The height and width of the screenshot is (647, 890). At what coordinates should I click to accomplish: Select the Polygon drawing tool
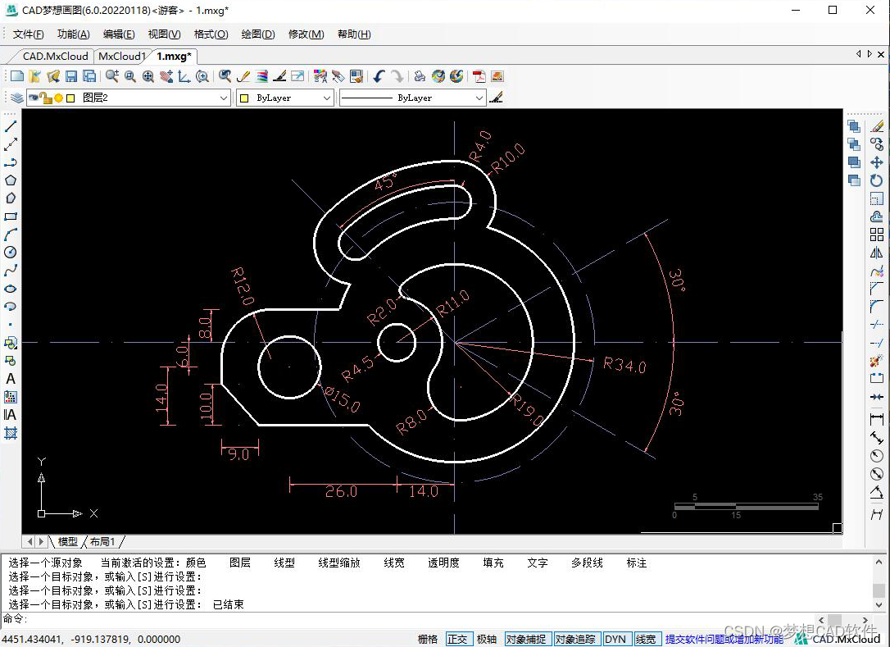[x=10, y=180]
